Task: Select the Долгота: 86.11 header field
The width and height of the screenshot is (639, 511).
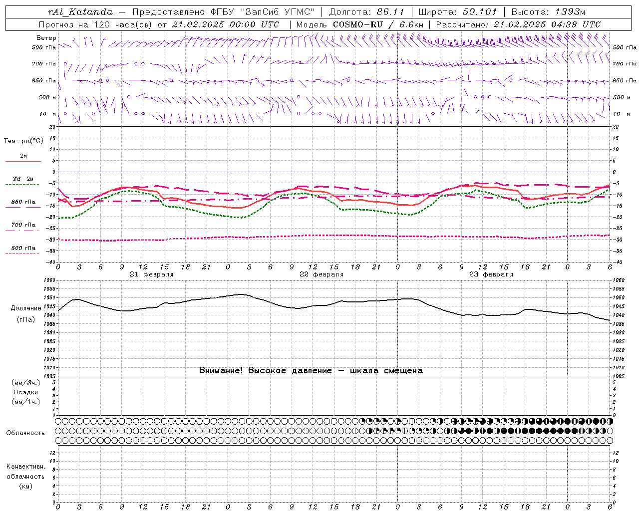Action: (368, 12)
